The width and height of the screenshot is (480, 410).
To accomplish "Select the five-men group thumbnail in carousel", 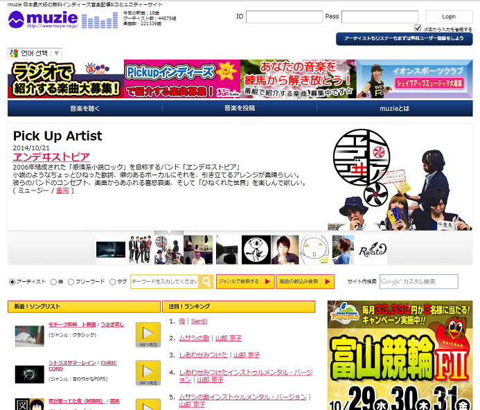I will pyautogui.click(x=140, y=249).
